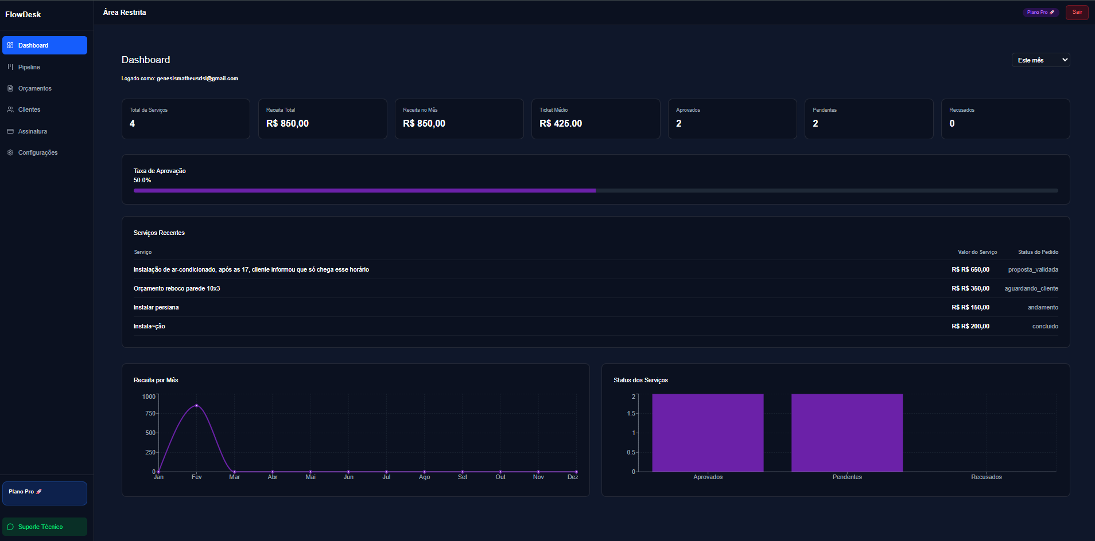Switch to the Pipeline section
This screenshot has height=541, width=1095.
(29, 66)
